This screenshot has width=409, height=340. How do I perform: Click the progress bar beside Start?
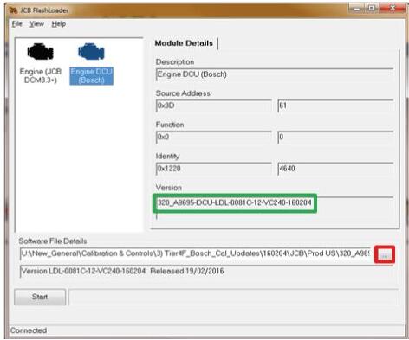pyautogui.click(x=233, y=297)
